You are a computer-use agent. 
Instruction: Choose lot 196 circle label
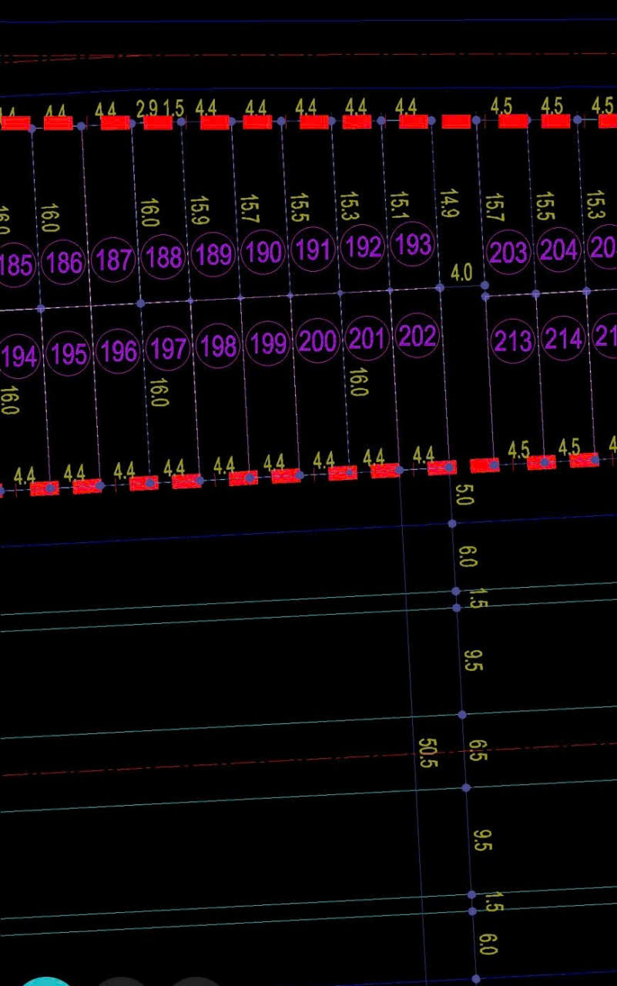point(119,351)
